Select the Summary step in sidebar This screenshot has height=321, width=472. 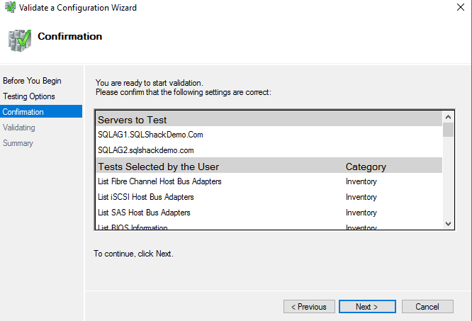point(18,143)
